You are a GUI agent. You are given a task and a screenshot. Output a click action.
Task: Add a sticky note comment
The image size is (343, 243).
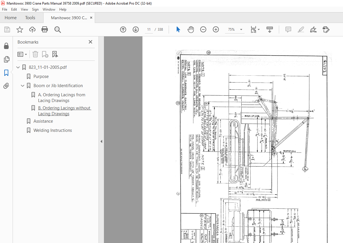(x=288, y=30)
